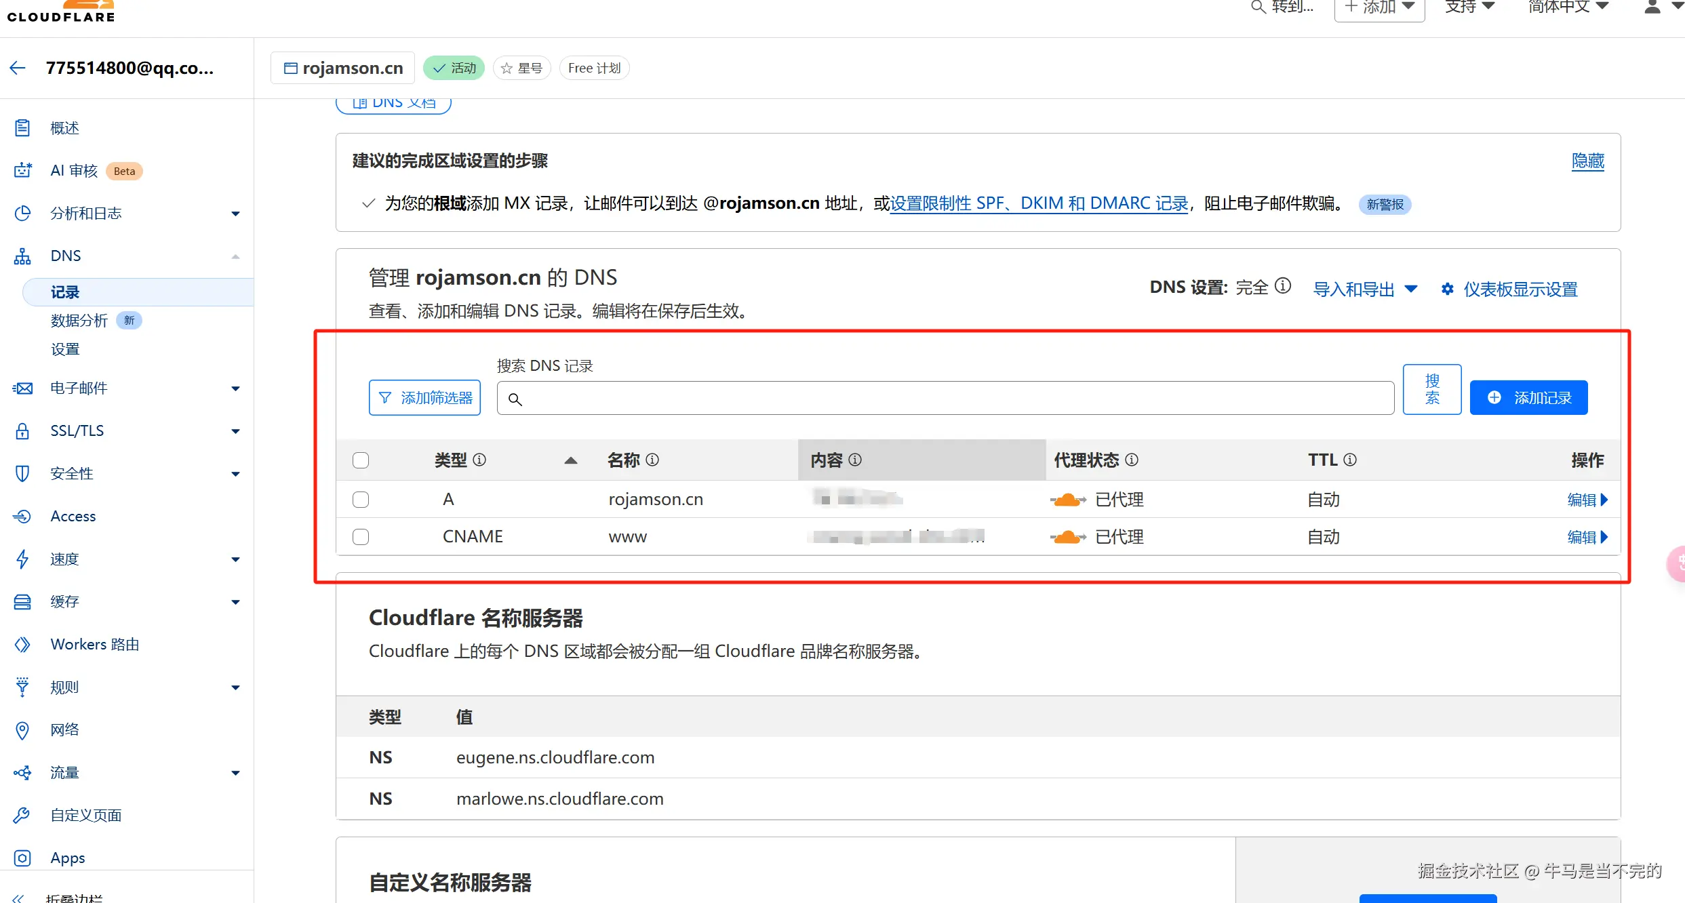Sort table by 类型 column arrow
Viewport: 1685px width, 903px height.
(x=571, y=460)
